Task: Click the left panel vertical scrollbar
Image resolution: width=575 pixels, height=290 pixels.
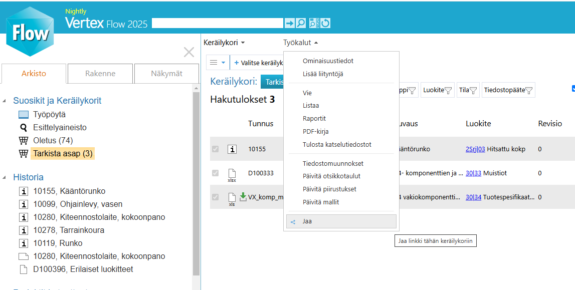Action: pyautogui.click(x=196, y=183)
